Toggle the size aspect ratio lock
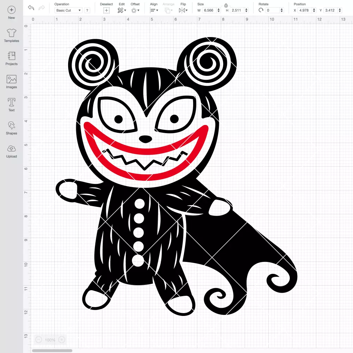Screen dimensions: 353x353 click(x=226, y=5)
